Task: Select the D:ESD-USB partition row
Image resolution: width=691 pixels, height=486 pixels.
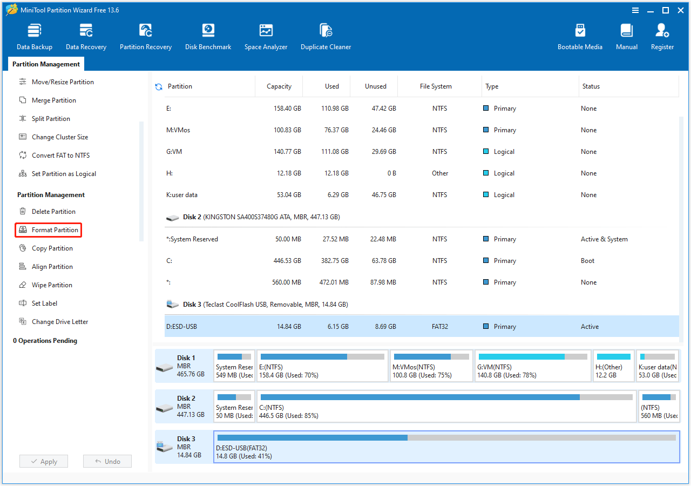Action: click(378, 326)
